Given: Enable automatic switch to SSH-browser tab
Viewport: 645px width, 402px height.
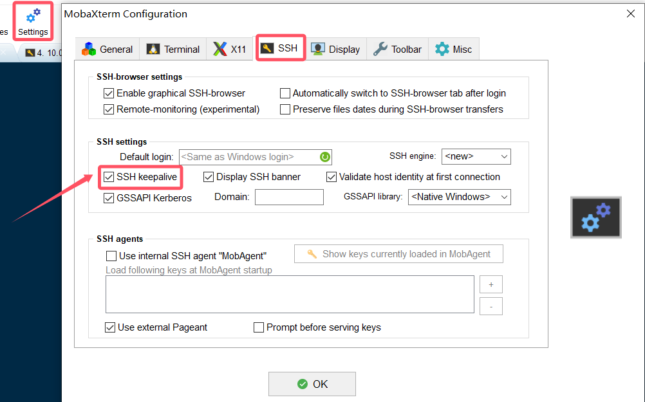Looking at the screenshot, I should [285, 93].
